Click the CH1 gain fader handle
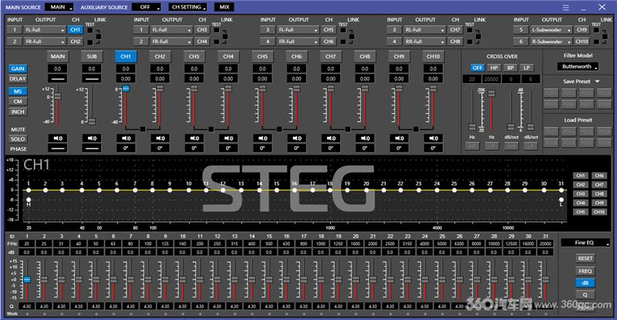The width and height of the screenshot is (617, 320). (126, 88)
